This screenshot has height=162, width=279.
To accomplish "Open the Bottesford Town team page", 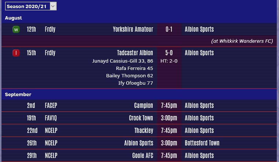I will pyautogui.click(x=202, y=143).
